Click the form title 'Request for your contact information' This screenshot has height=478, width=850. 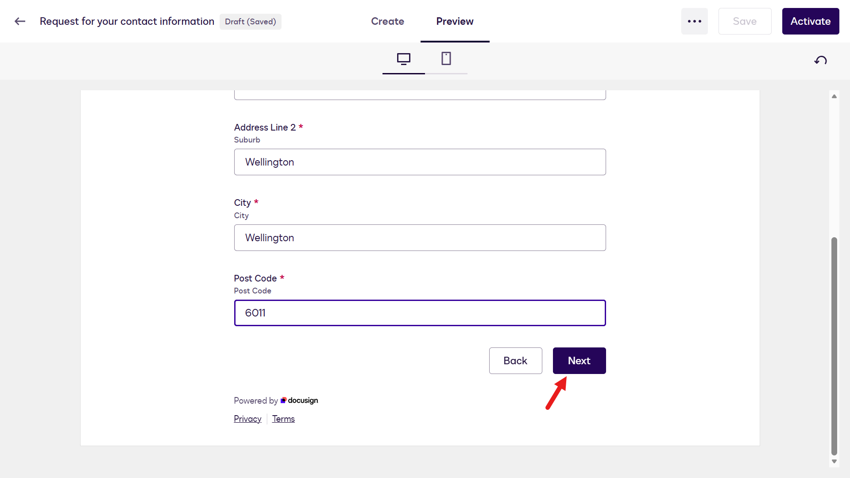127,21
